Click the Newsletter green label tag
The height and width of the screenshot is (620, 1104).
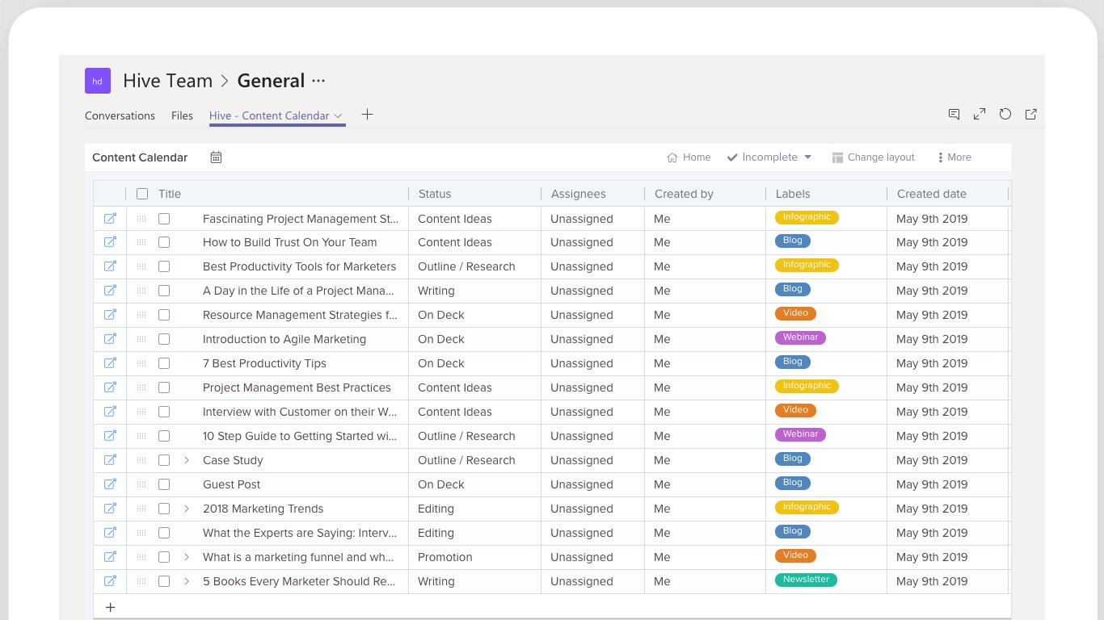pos(806,580)
